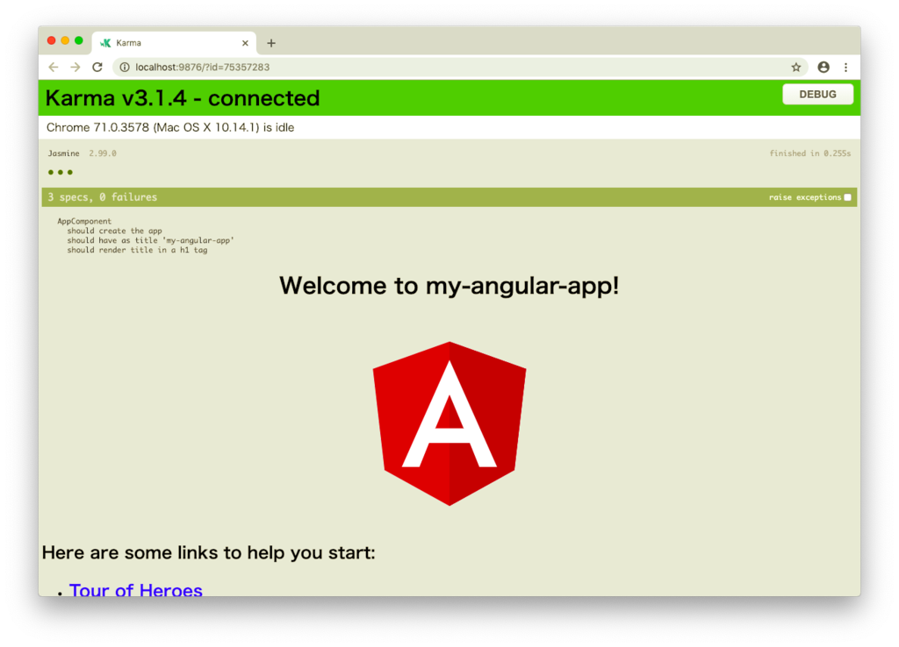
Task: Click the browser back arrow
Action: 54,67
